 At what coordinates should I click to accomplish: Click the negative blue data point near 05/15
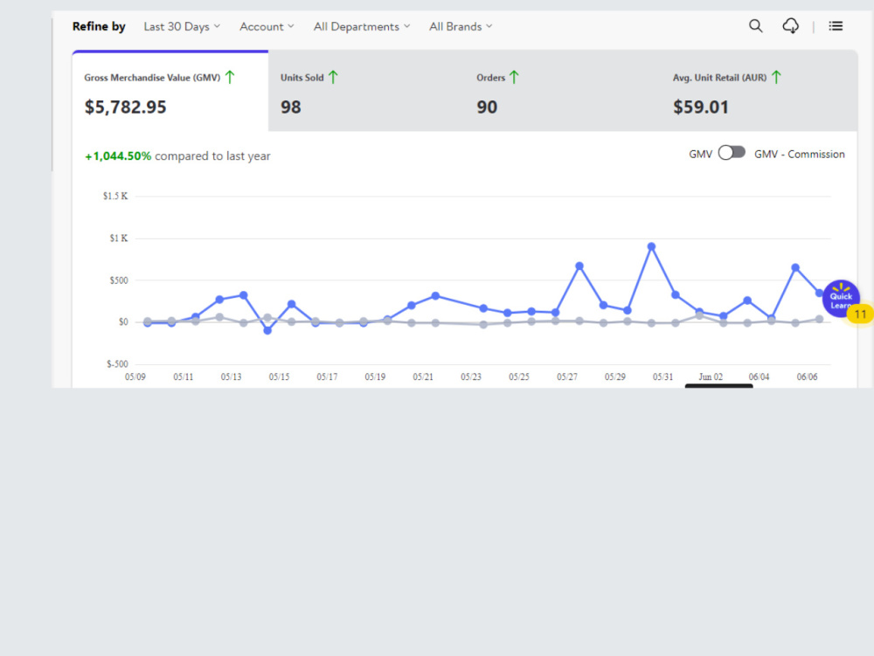[267, 330]
